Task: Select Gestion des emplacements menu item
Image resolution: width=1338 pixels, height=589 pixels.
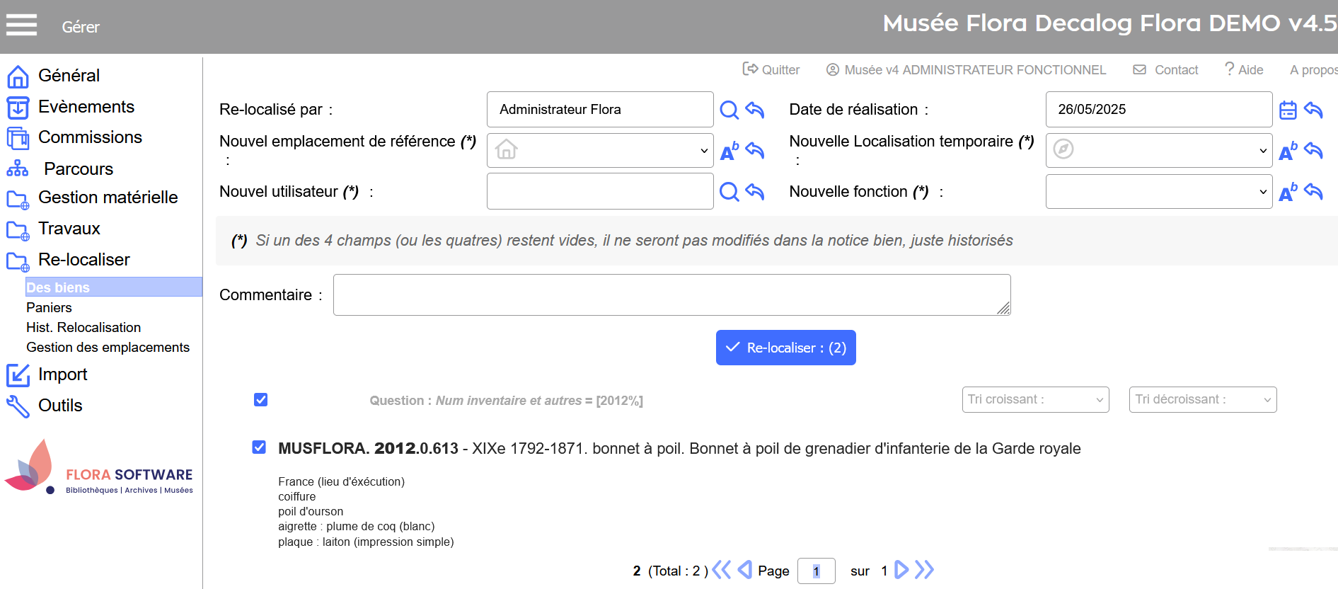Action: tap(108, 347)
